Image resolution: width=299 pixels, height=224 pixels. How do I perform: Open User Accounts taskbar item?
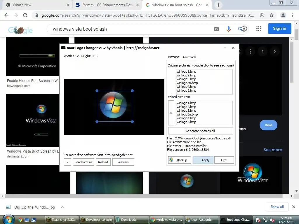tap(201, 220)
